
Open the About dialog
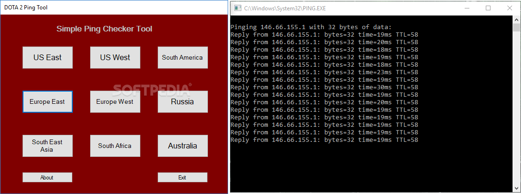tap(47, 178)
